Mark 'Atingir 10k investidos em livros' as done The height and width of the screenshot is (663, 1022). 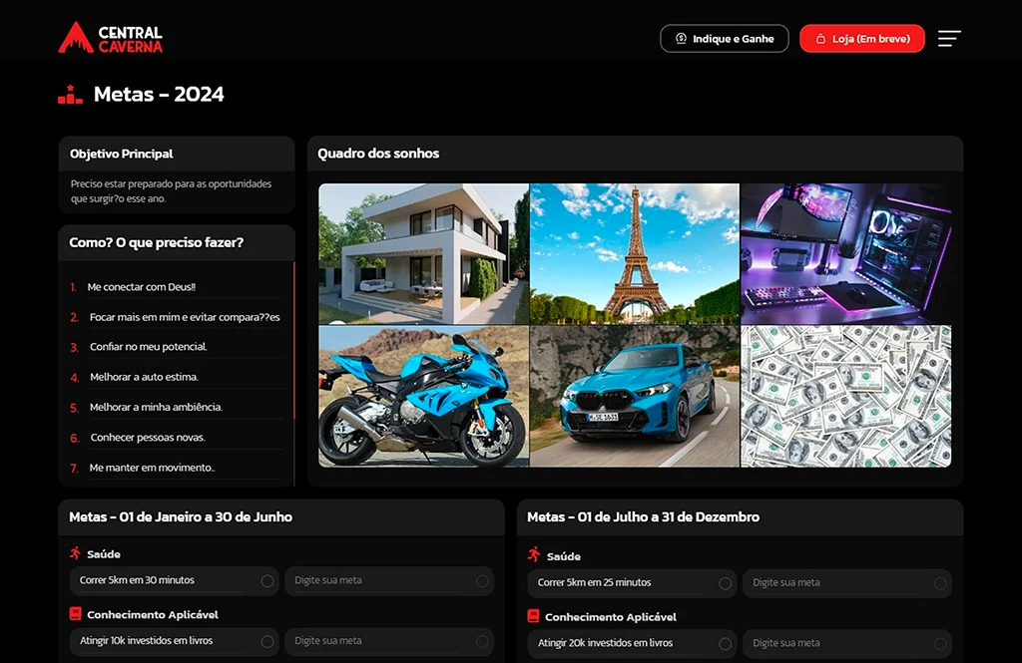point(267,641)
